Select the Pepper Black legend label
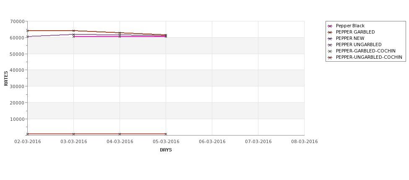Viewport: 409px width, 180px height. (x=350, y=26)
